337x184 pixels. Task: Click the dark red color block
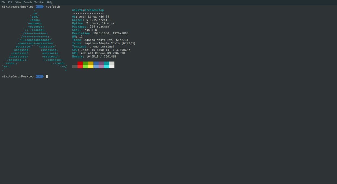pos(80,63)
